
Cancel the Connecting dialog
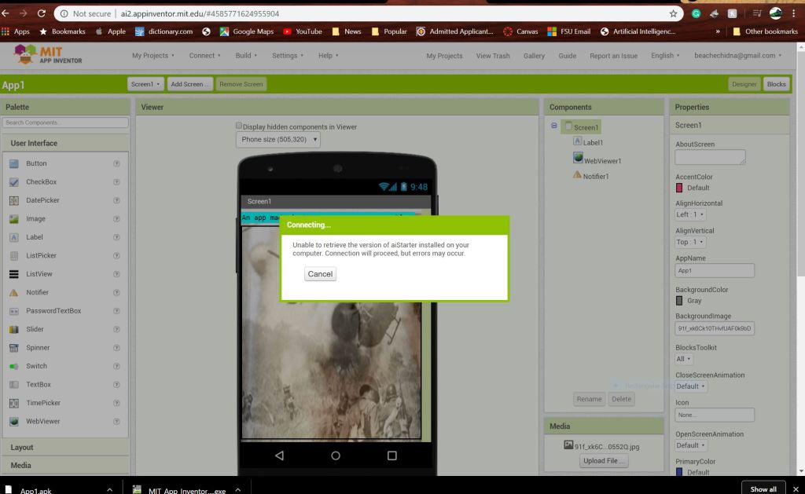(320, 274)
